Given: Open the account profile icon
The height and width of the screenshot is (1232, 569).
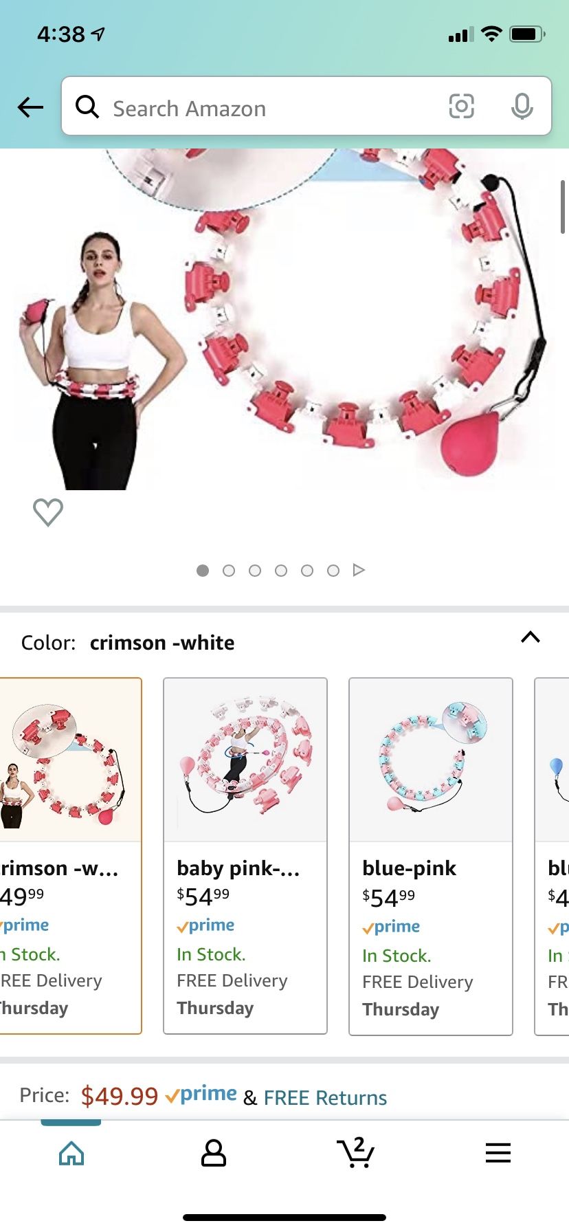Looking at the screenshot, I should 214,1153.
